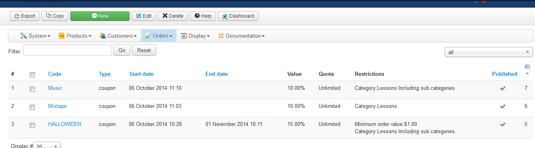The height and width of the screenshot is (148, 535).
Task: Open the HALLOWEEN coupon link
Action: pos(65,124)
